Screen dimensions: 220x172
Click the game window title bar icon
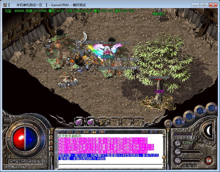(x=5, y=5)
